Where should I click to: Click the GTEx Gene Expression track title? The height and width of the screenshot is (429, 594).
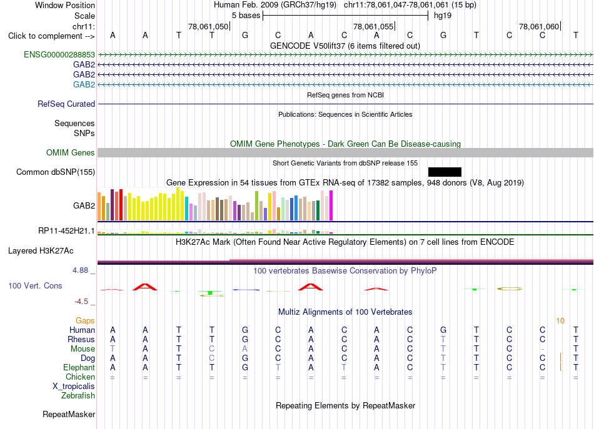[x=345, y=183]
